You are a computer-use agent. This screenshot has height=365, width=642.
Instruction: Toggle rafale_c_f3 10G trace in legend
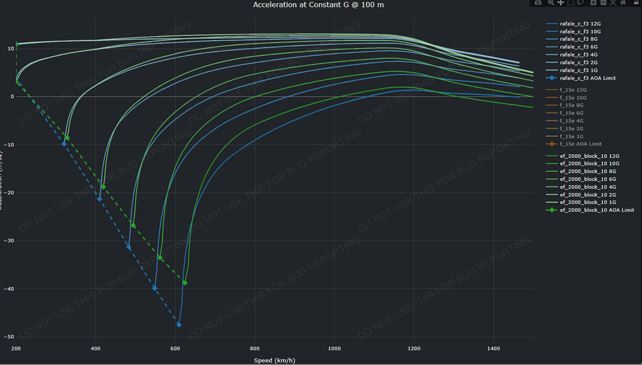573,31
